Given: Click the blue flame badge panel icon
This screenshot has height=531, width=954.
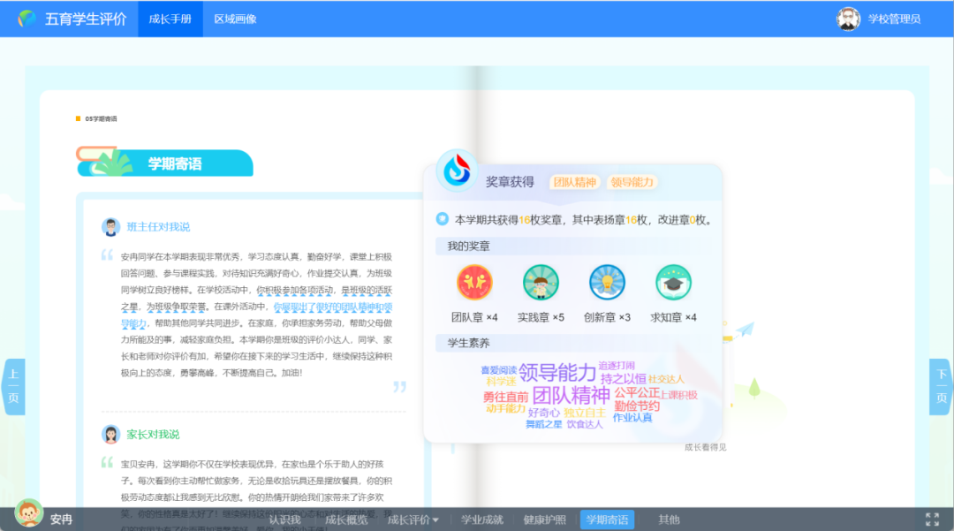Looking at the screenshot, I should coord(456,172).
